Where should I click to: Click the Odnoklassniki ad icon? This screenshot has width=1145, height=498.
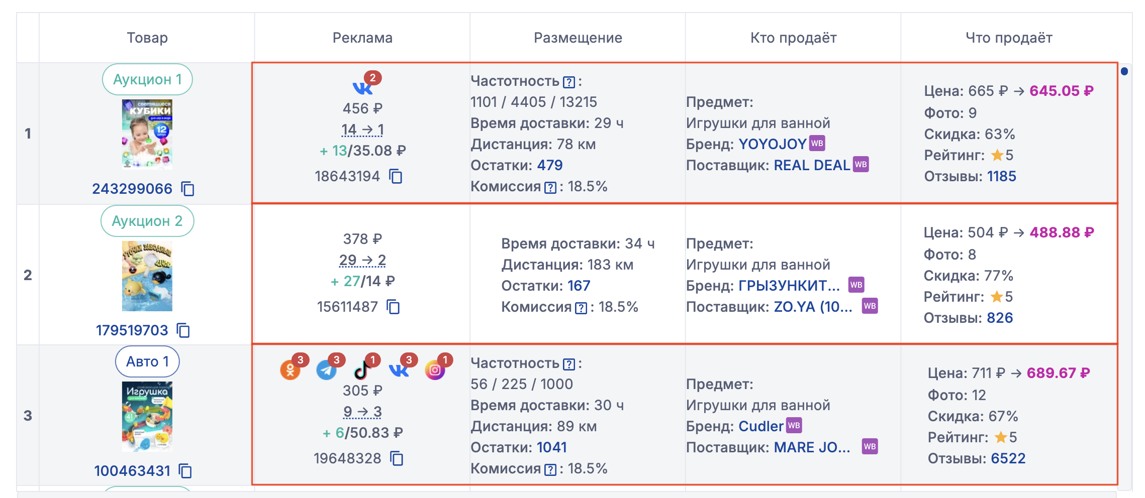(290, 370)
